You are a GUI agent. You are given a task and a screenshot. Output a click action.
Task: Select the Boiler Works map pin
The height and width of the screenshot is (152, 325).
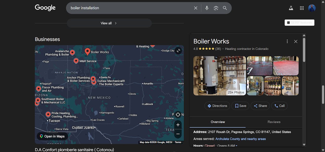pos(87,51)
